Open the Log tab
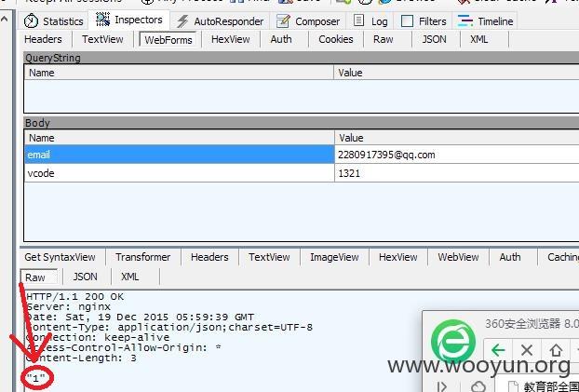The height and width of the screenshot is (392, 579). 370,21
